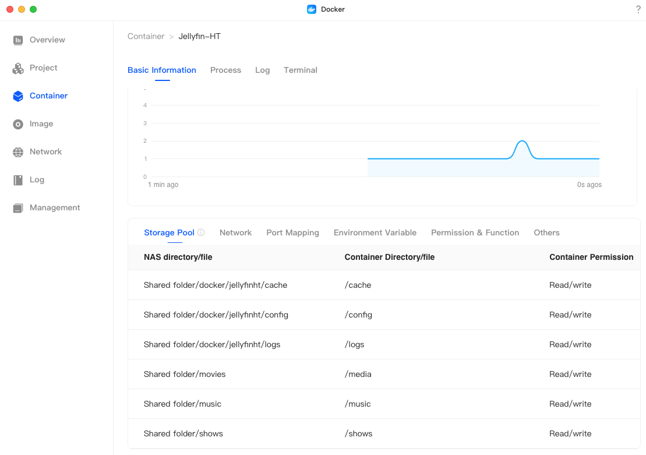Click the Image disc icon
The image size is (646, 455).
[x=18, y=124]
